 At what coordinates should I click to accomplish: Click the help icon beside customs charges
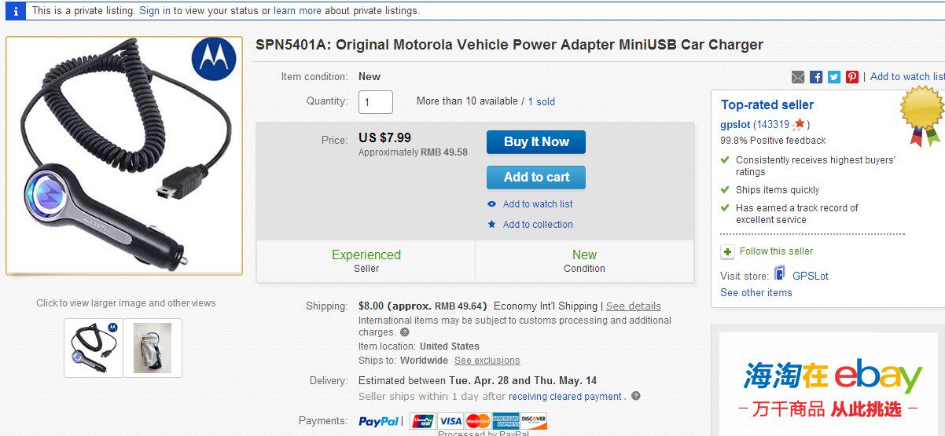point(405,332)
